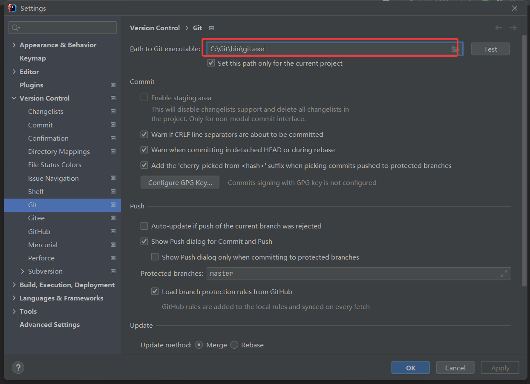Toggle warn when committing in detached HEAD
Screen dimensions: 530x384
tap(144, 150)
